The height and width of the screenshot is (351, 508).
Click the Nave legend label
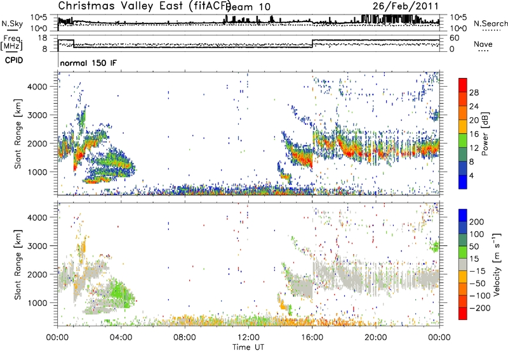483,44
